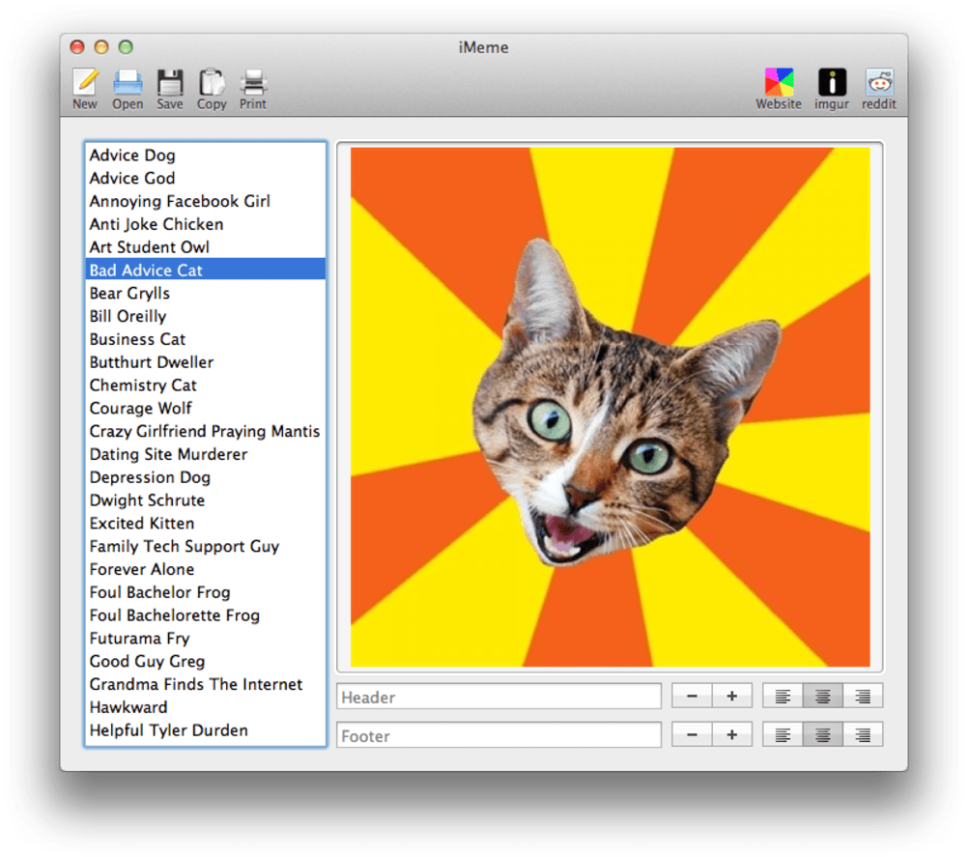Set header text to right alignment

[x=863, y=696]
